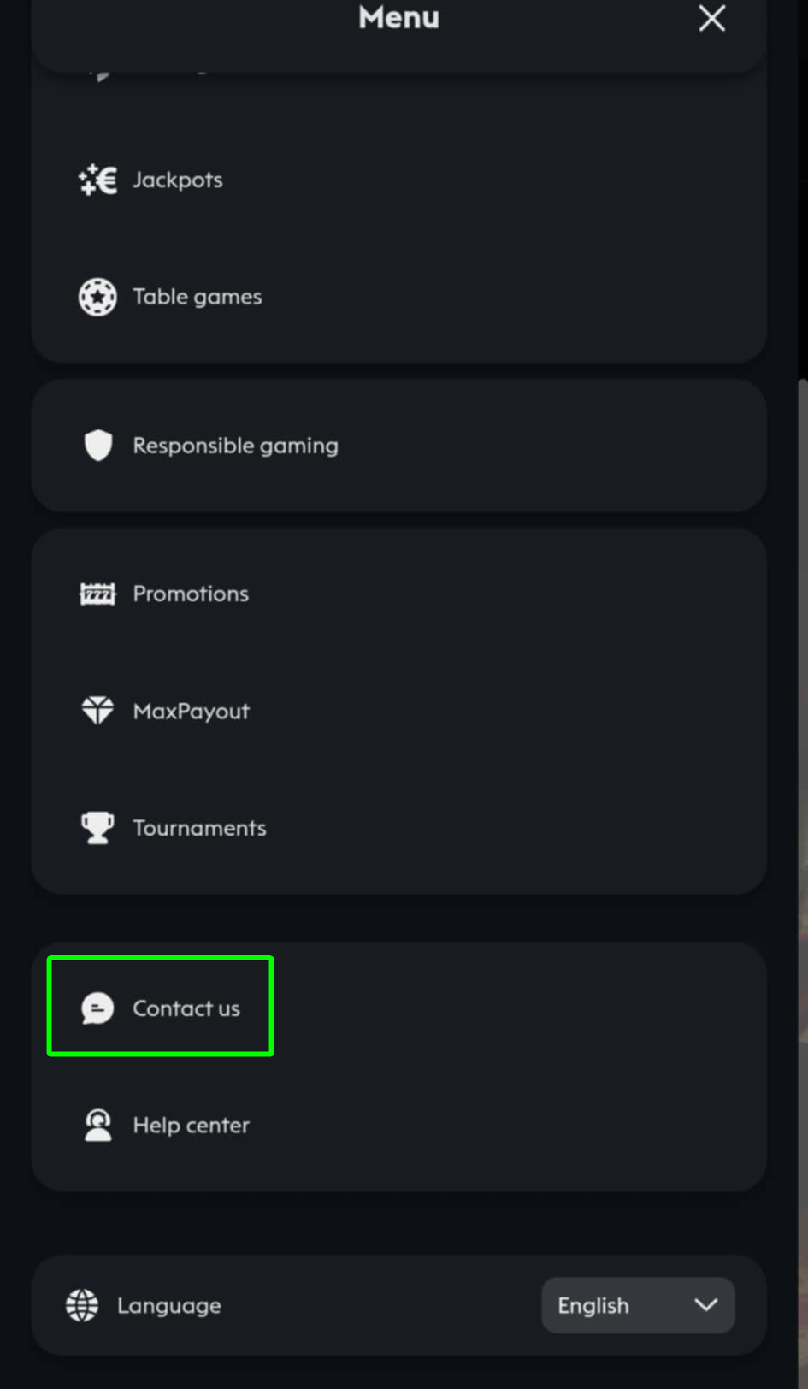
Task: Select the MaxPayout menu entry
Action: click(x=192, y=711)
